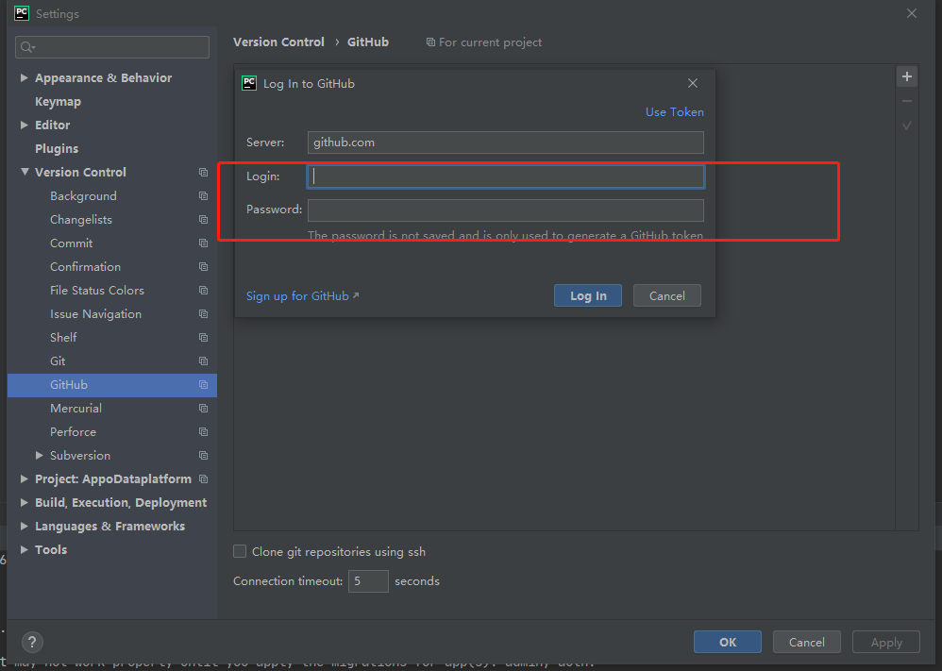
Task: Collapse the Version Control section
Action: 25,172
